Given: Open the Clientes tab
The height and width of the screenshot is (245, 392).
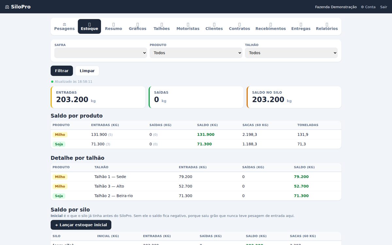Looking at the screenshot, I should 214,26.
